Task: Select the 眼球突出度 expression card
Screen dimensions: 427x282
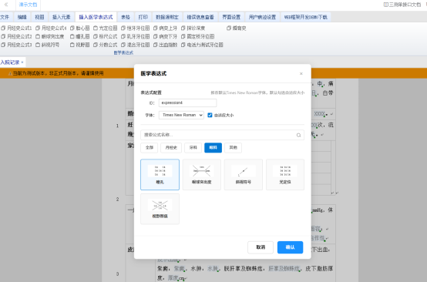Action: point(202,174)
